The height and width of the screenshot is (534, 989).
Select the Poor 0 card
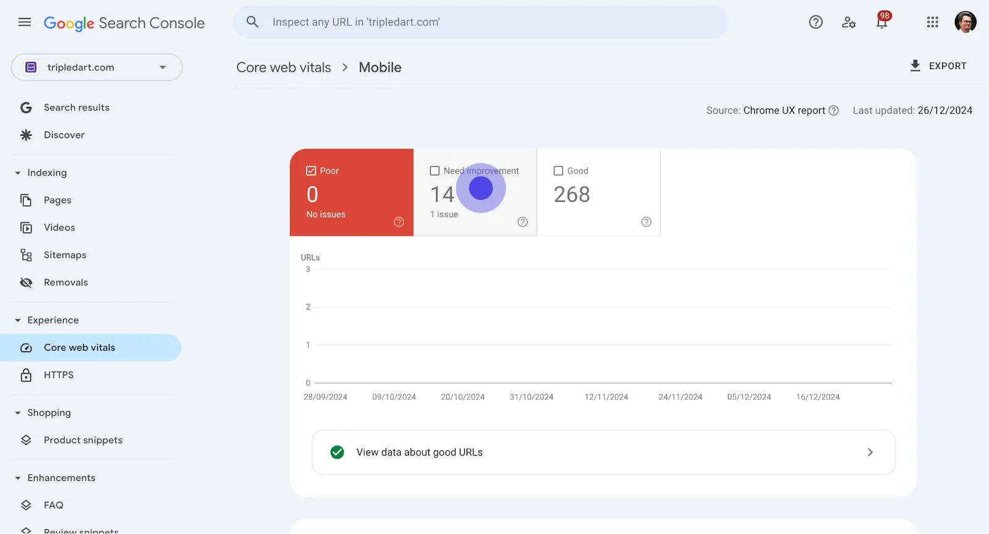pyautogui.click(x=351, y=192)
